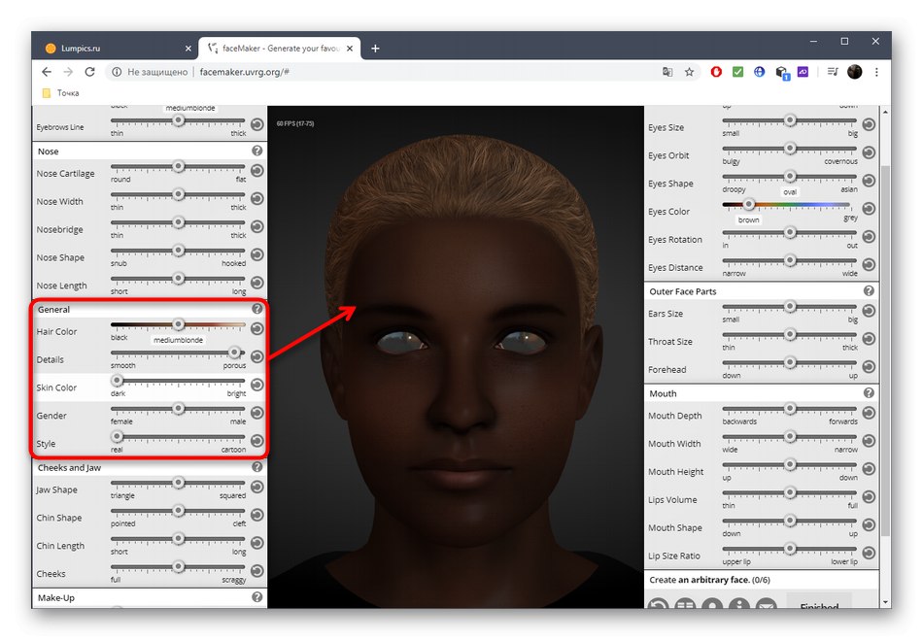Open help for the General section
The height and width of the screenshot is (640, 923).
point(256,309)
